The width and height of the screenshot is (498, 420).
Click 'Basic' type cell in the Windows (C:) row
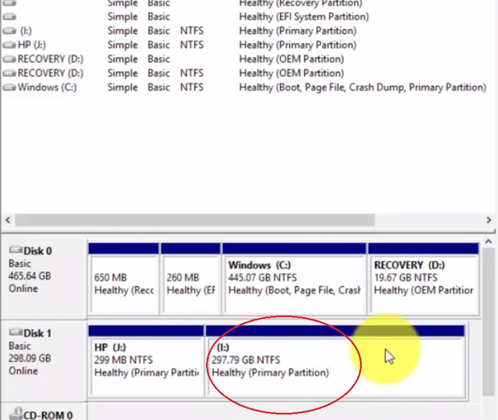pos(159,87)
